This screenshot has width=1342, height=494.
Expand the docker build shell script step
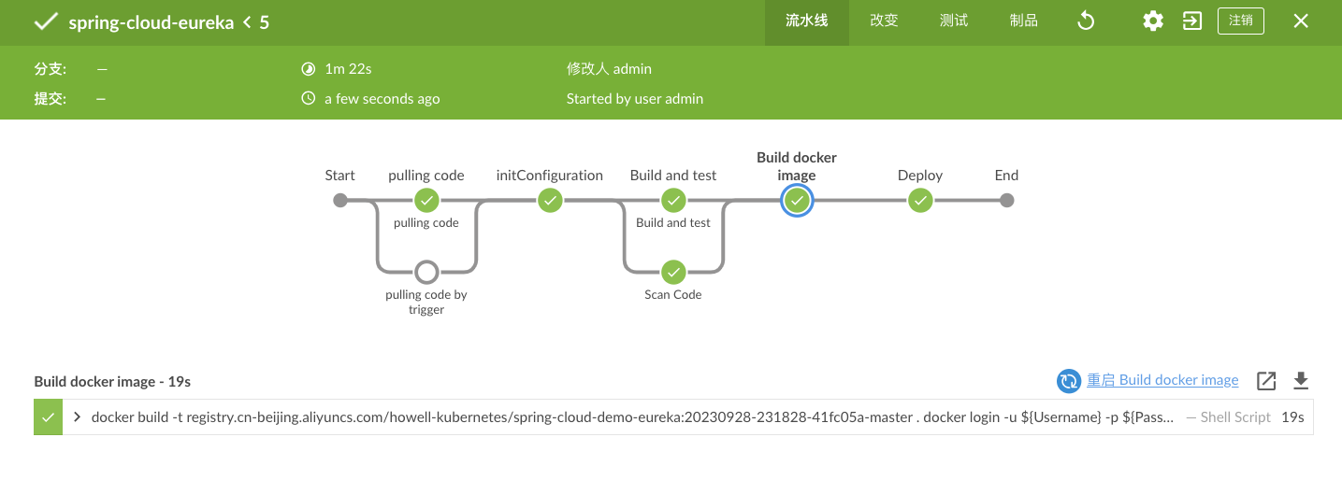coord(77,417)
